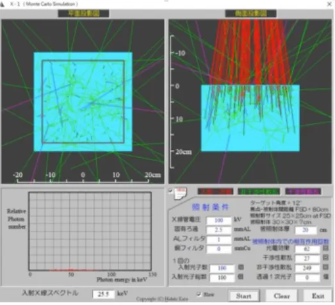Select the 25.5 keV spectrum energy field
This screenshot has height=305, width=335.
pyautogui.click(x=103, y=294)
